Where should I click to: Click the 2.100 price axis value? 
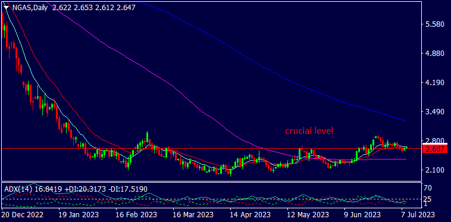(x=435, y=170)
